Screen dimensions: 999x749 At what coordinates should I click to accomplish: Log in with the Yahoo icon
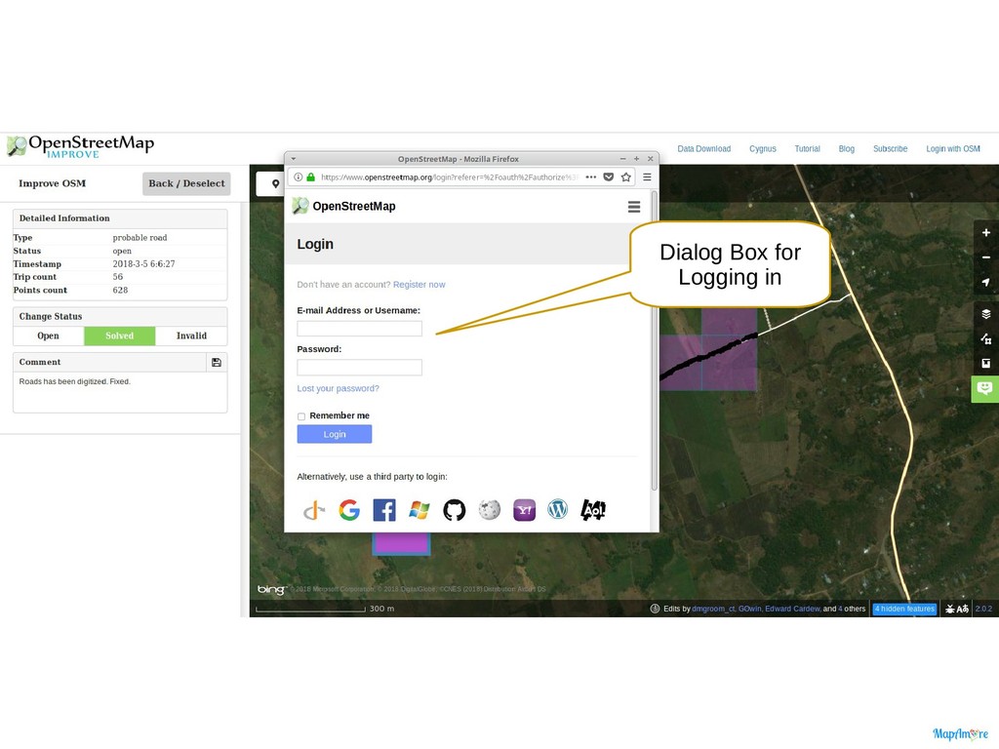[524, 510]
